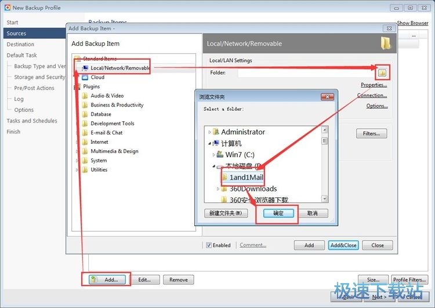Screen dimensions: 435x308
Task: Collapse the 计算机 tree node
Action: coord(209,143)
